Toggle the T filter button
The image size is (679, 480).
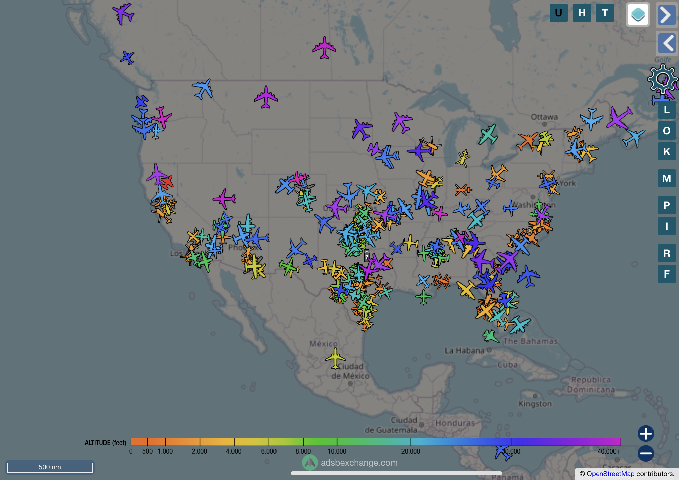pos(605,13)
